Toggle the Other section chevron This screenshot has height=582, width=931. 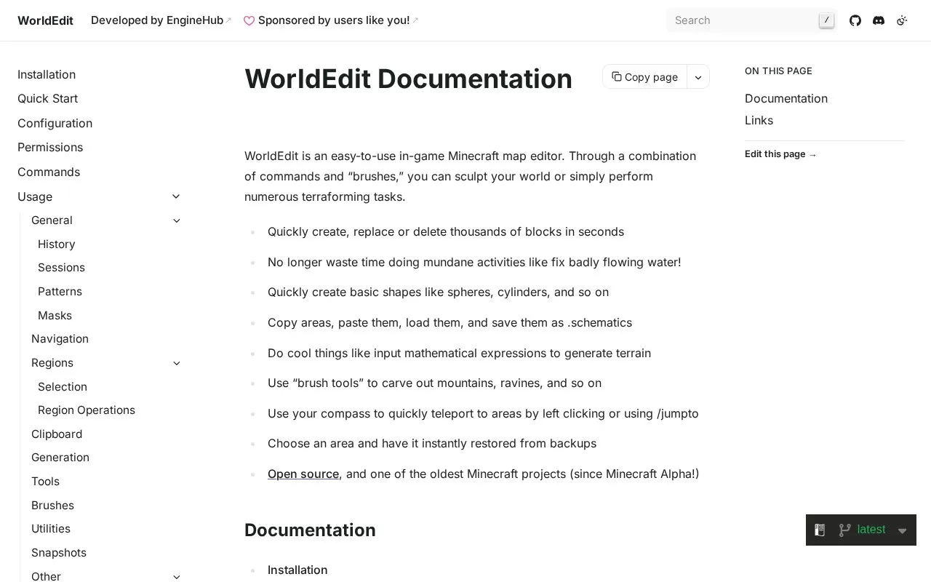(x=176, y=577)
